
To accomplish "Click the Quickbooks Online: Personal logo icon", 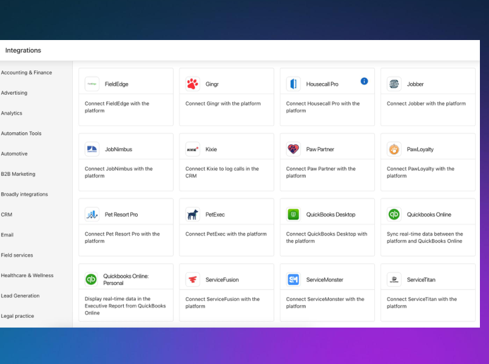I will coord(92,279).
